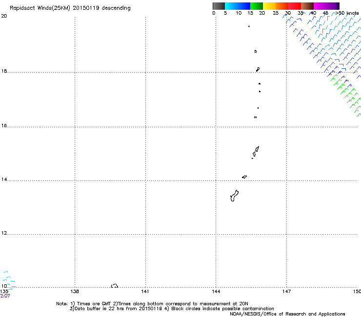This screenshot has width=361, height=317.
Task: Select the orange 25-30 knots color segment
Action: (282, 6)
